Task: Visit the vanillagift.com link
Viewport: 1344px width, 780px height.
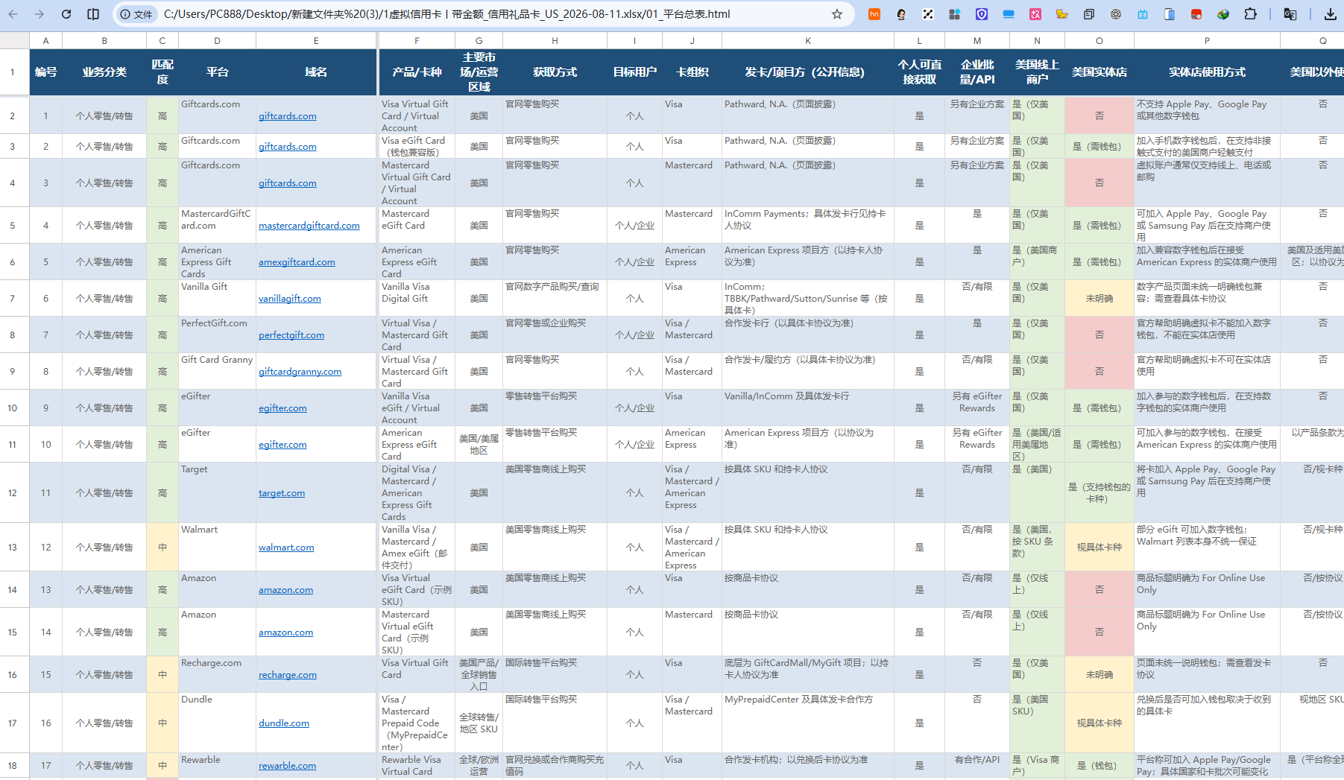Action: point(290,299)
